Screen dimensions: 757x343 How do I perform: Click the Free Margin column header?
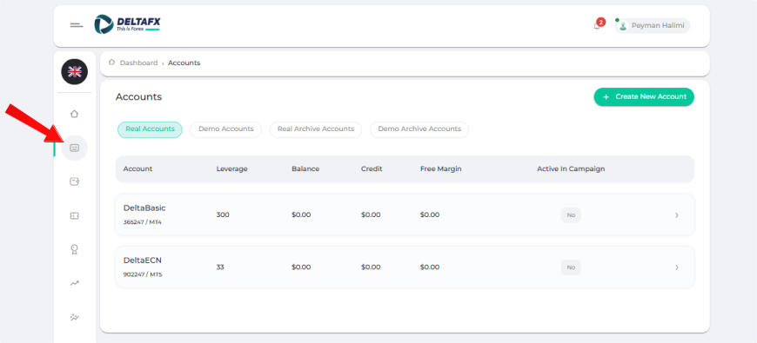441,169
